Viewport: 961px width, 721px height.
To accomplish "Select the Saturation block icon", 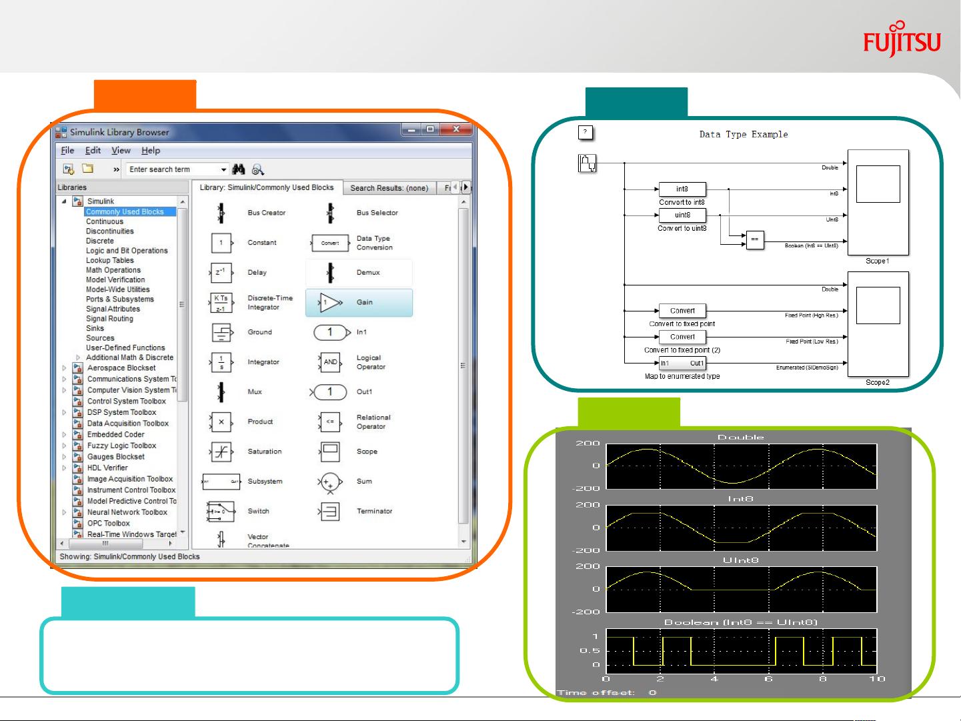I will pyautogui.click(x=221, y=452).
